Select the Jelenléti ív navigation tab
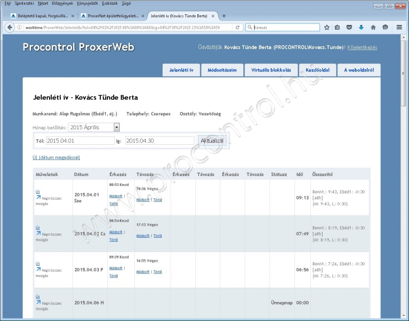Viewport: 409px width, 321px height. click(x=181, y=70)
